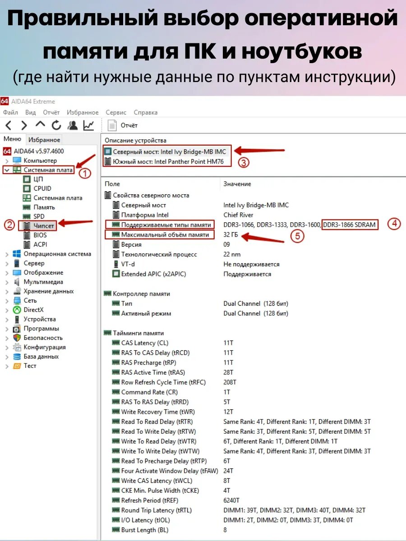Select the SPD tree item
Viewport: 406px width, 541px height.
pos(33,216)
